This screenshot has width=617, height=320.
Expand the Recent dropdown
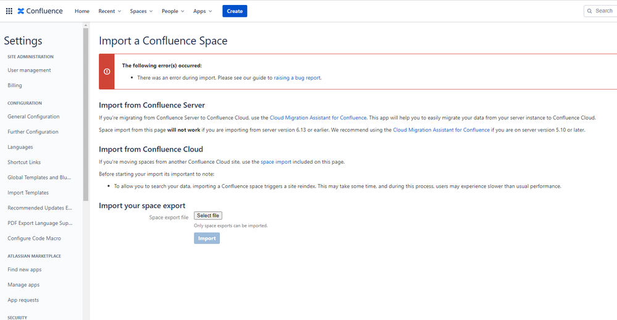point(109,11)
